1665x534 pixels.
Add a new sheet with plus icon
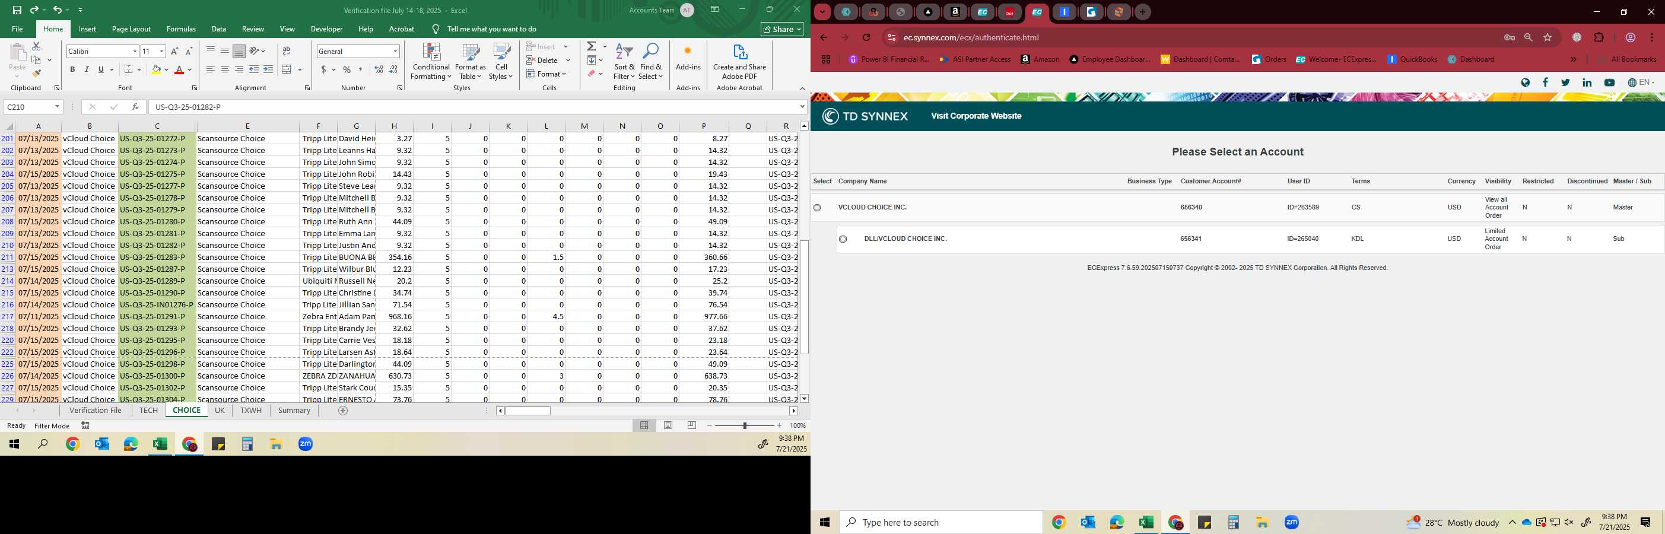pyautogui.click(x=343, y=411)
